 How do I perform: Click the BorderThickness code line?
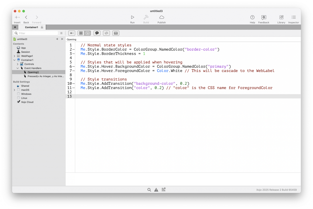tap(113, 54)
